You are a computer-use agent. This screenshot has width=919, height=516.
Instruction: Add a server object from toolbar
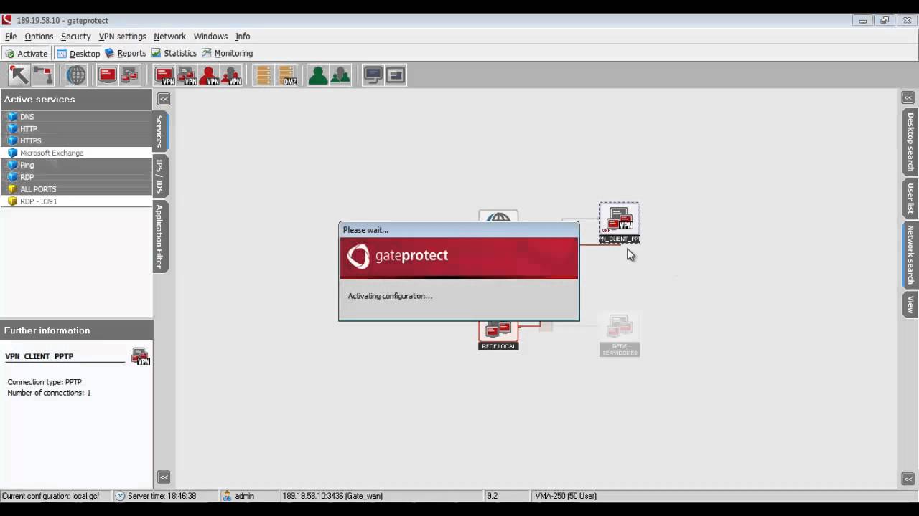(263, 75)
